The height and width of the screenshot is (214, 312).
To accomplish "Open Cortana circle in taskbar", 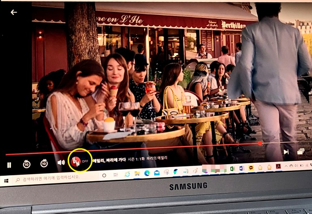I will [x=104, y=175].
